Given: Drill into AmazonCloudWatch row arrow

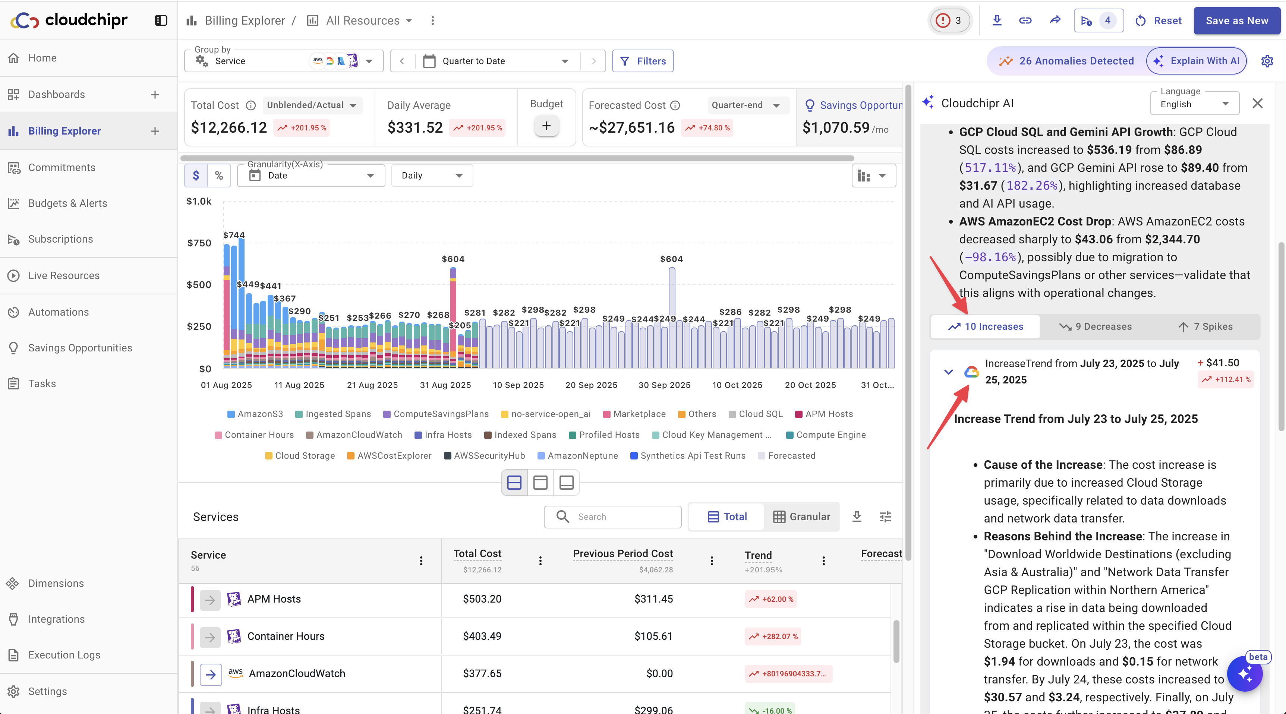Looking at the screenshot, I should click(x=210, y=674).
